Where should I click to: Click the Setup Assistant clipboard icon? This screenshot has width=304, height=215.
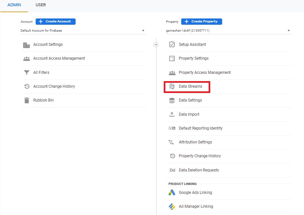tap(172, 45)
